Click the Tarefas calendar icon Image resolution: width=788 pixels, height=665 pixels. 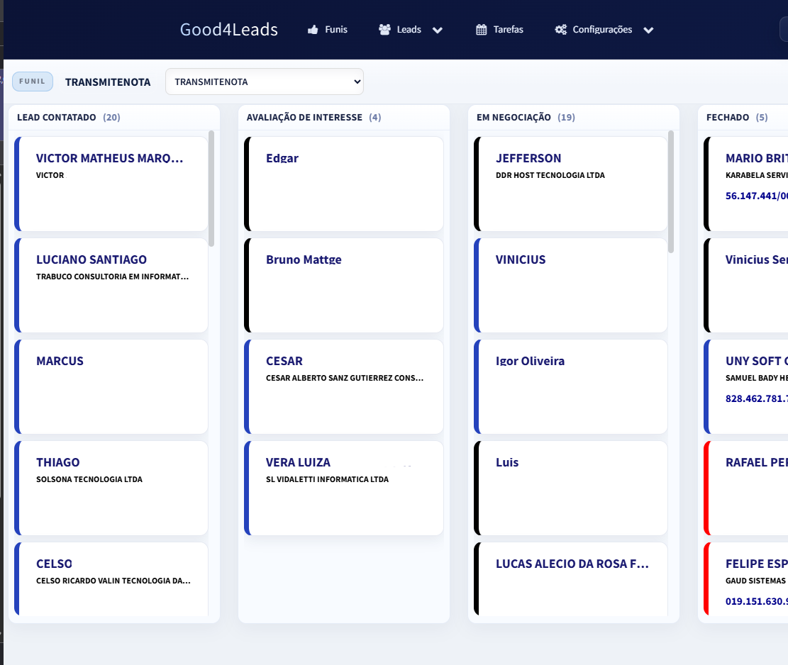coord(482,30)
